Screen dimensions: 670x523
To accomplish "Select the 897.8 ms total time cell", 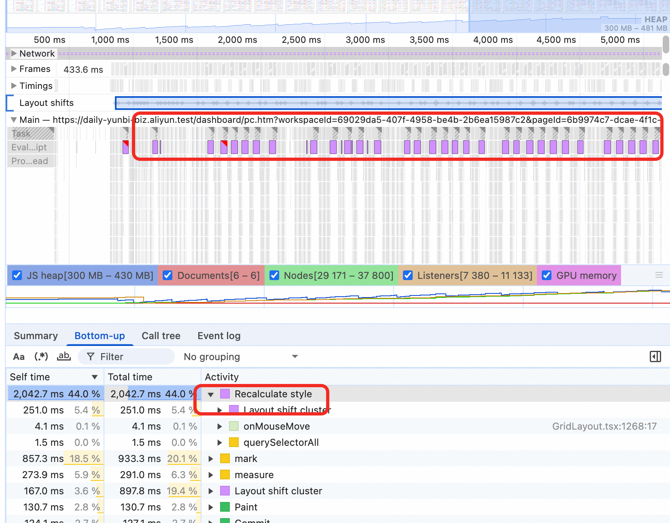I will click(x=152, y=491).
